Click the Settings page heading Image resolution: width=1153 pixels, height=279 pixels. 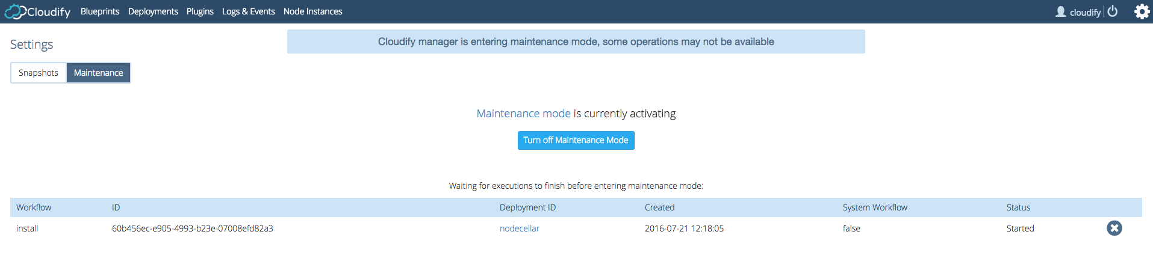pyautogui.click(x=31, y=44)
